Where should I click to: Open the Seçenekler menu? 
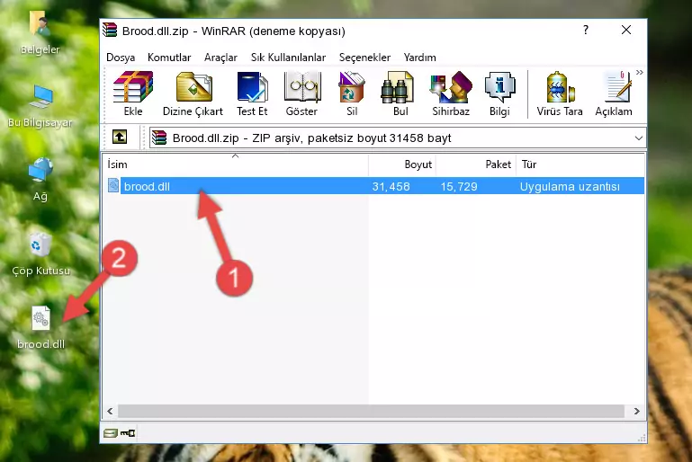tap(364, 58)
